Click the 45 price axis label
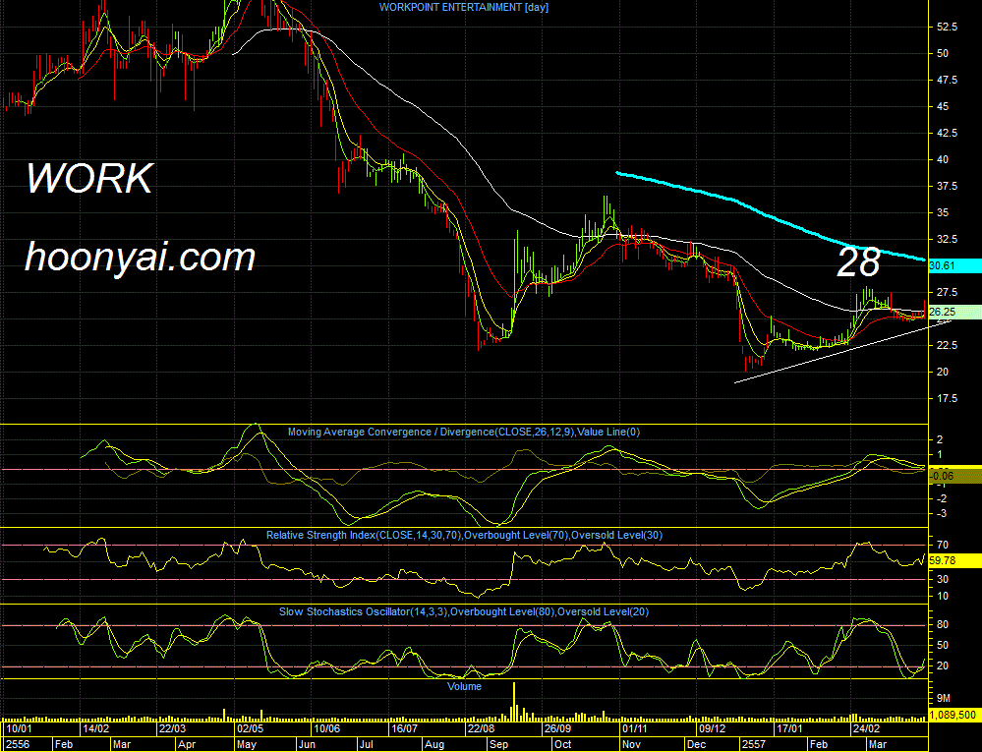982x752 pixels. tap(943, 107)
